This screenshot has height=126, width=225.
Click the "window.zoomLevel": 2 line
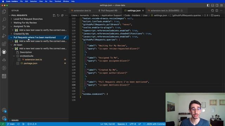95,94
